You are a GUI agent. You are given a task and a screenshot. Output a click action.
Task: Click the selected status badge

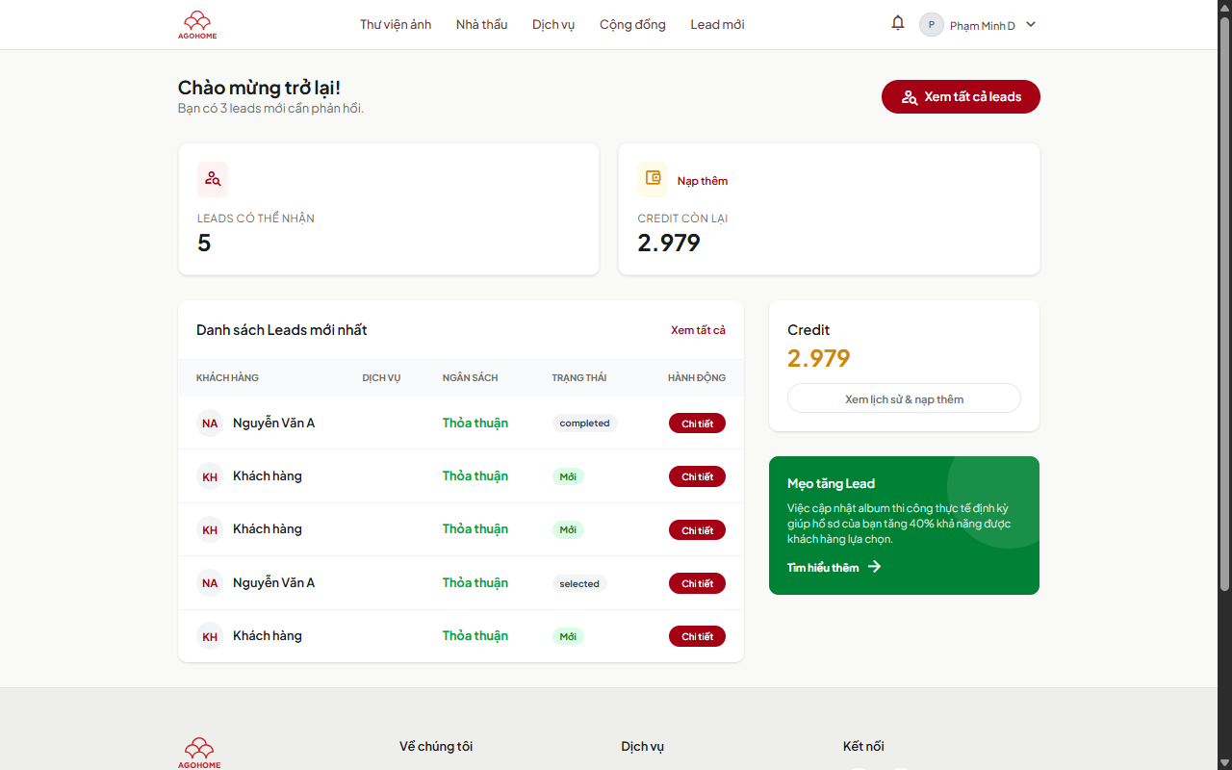[x=579, y=583]
